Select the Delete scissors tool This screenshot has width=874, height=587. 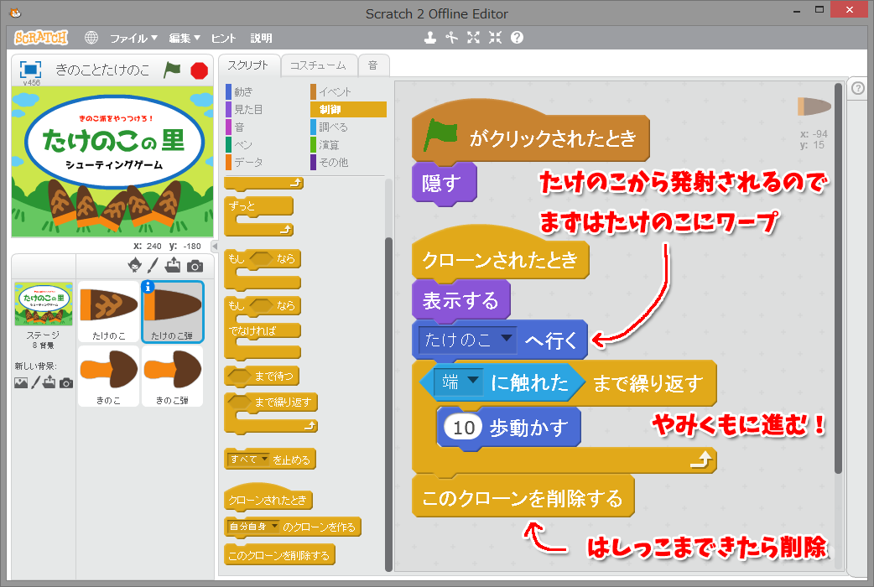[x=451, y=38]
